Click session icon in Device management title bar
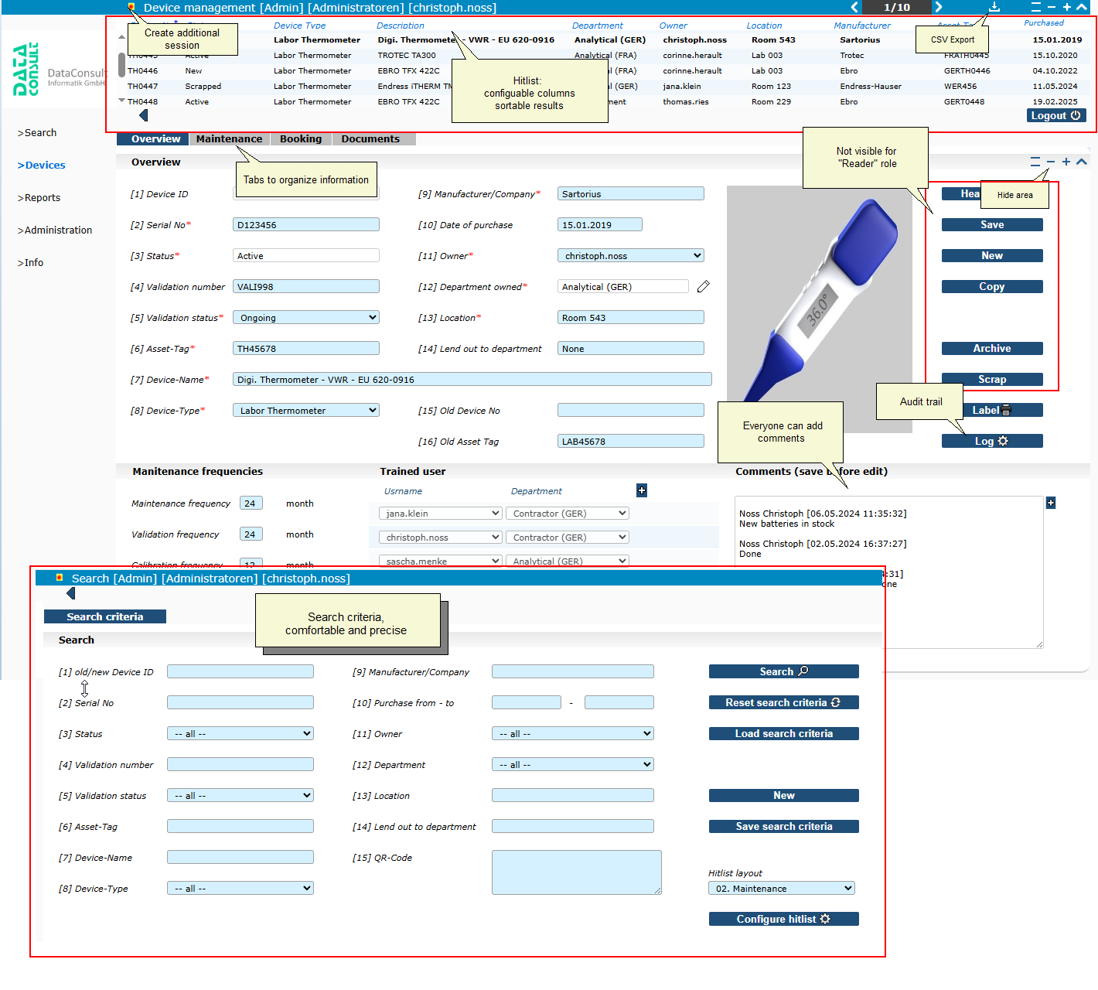 pyautogui.click(x=131, y=7)
